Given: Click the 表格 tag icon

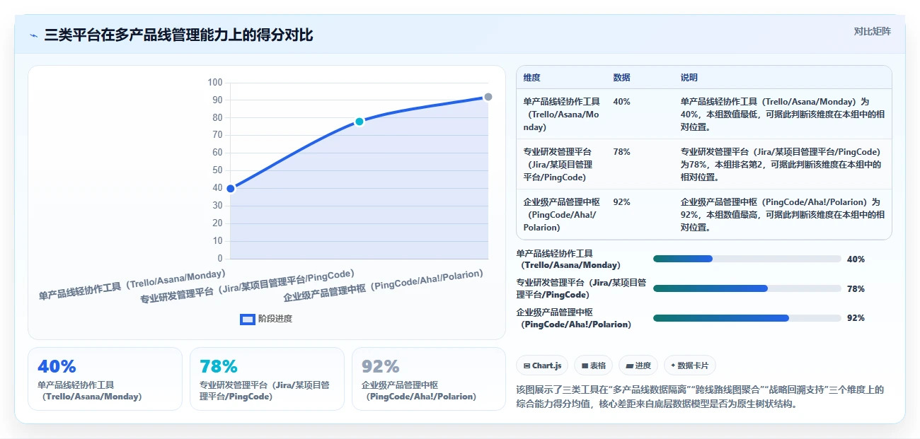Looking at the screenshot, I should click(585, 365).
